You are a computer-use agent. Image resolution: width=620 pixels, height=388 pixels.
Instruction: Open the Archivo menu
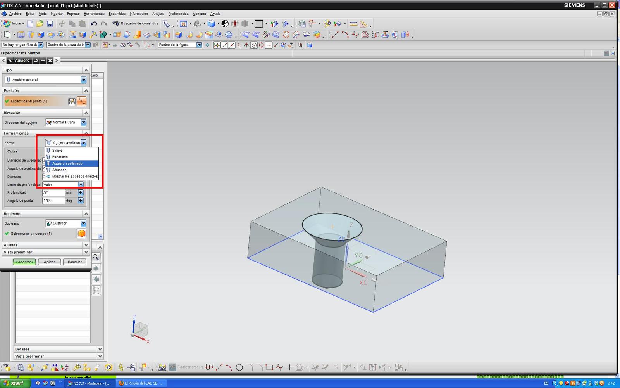pos(15,14)
